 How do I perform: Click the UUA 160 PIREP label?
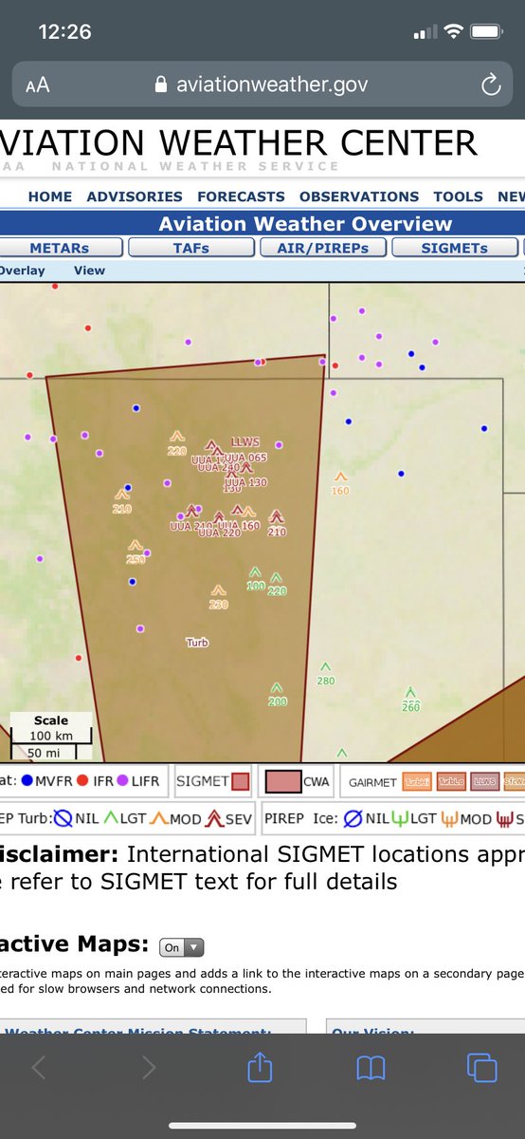(238, 525)
